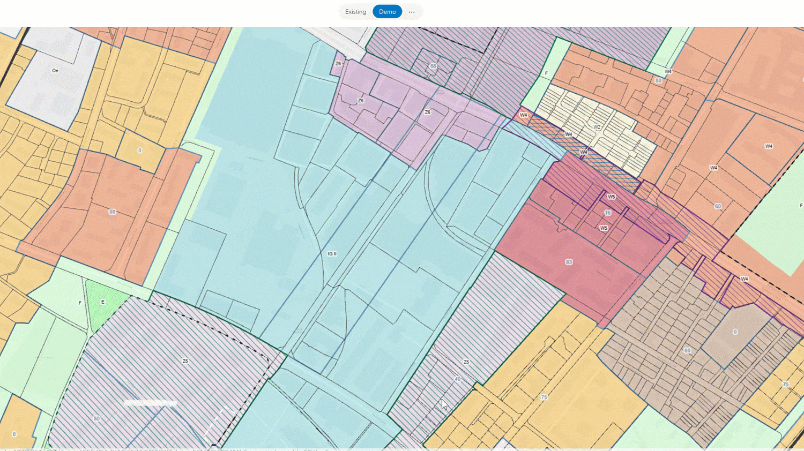Click the 'Oe' zone label

55,71
